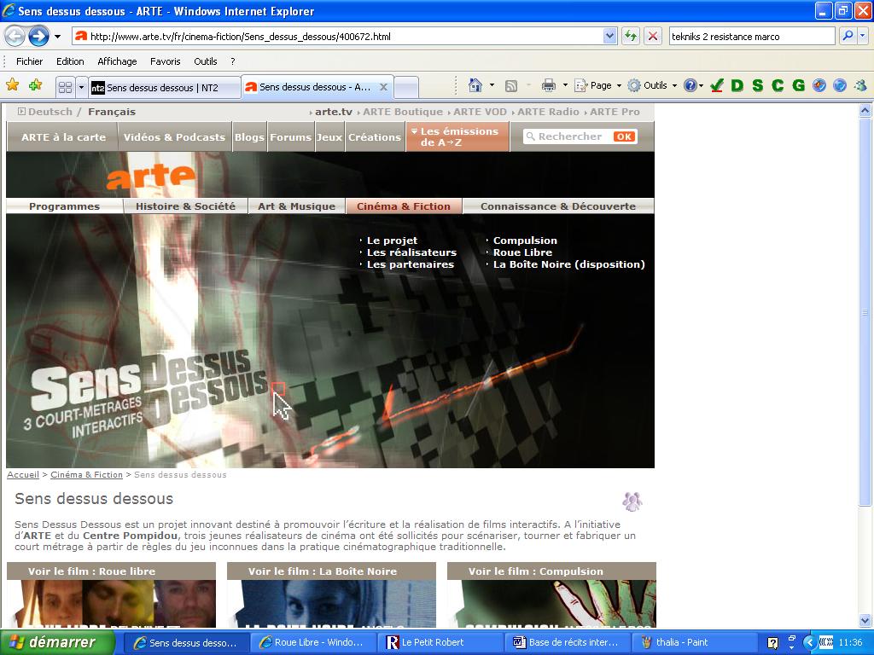Open La Boîte Noire (disposition) link
The width and height of the screenshot is (874, 655).
(569, 264)
